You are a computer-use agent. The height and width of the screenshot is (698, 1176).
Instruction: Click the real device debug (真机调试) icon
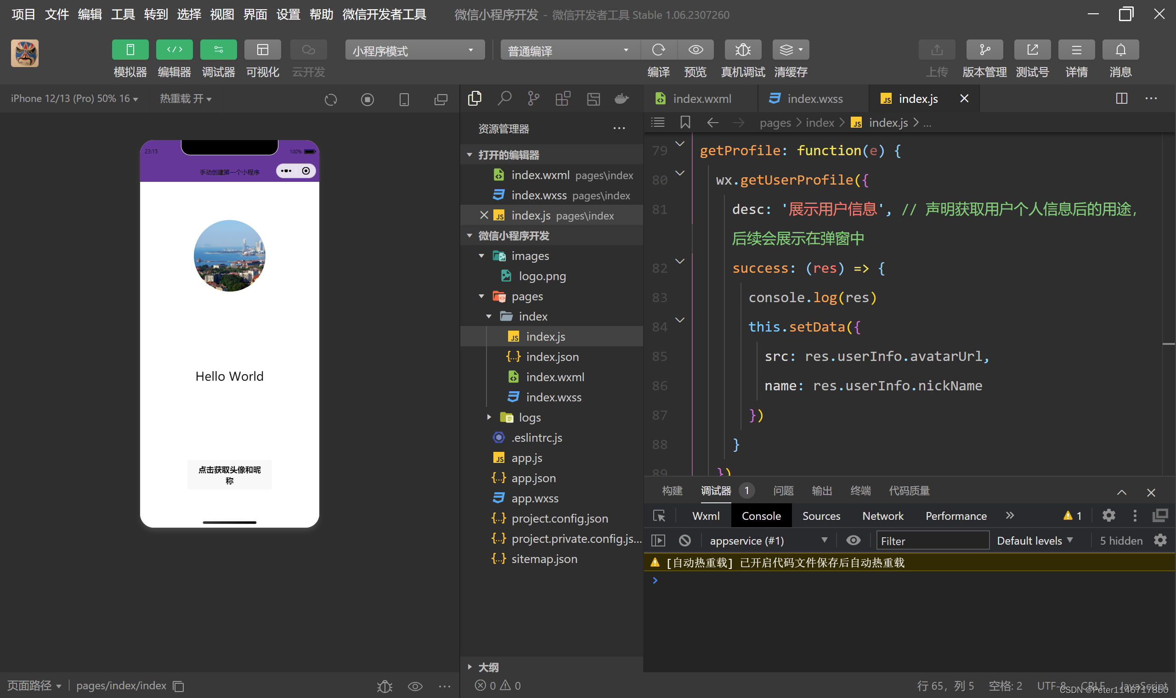743,50
